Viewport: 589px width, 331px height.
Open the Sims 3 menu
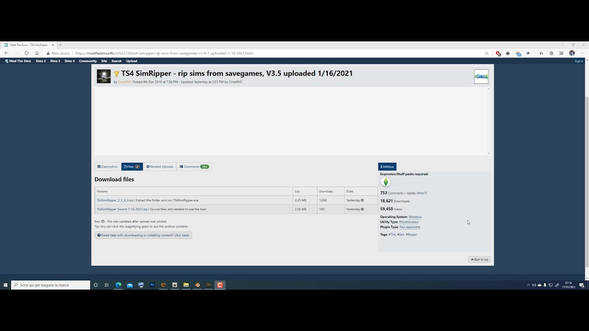(55, 61)
